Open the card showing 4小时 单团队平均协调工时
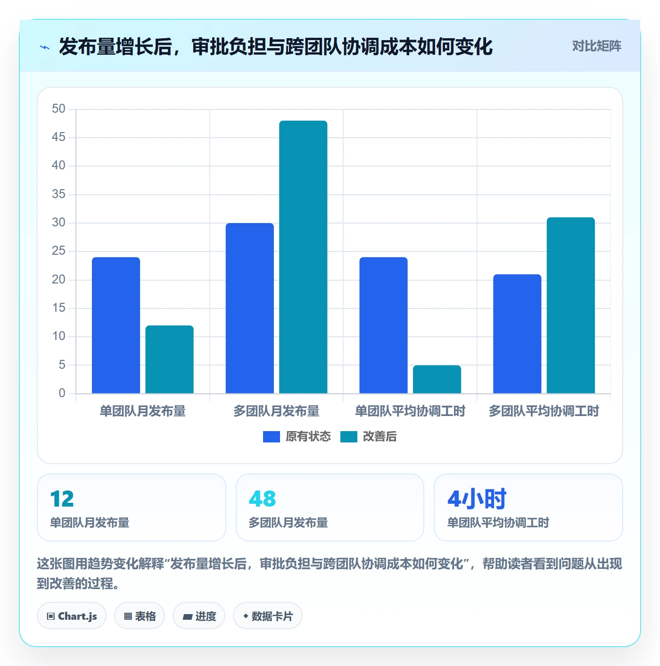Viewport: 660px width, 666px height. 528,508
